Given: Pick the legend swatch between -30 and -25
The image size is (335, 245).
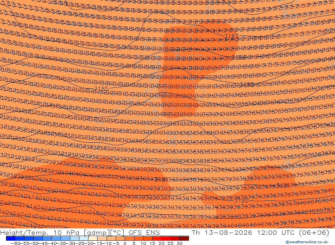Looking at the screenshot, I should [75, 238].
